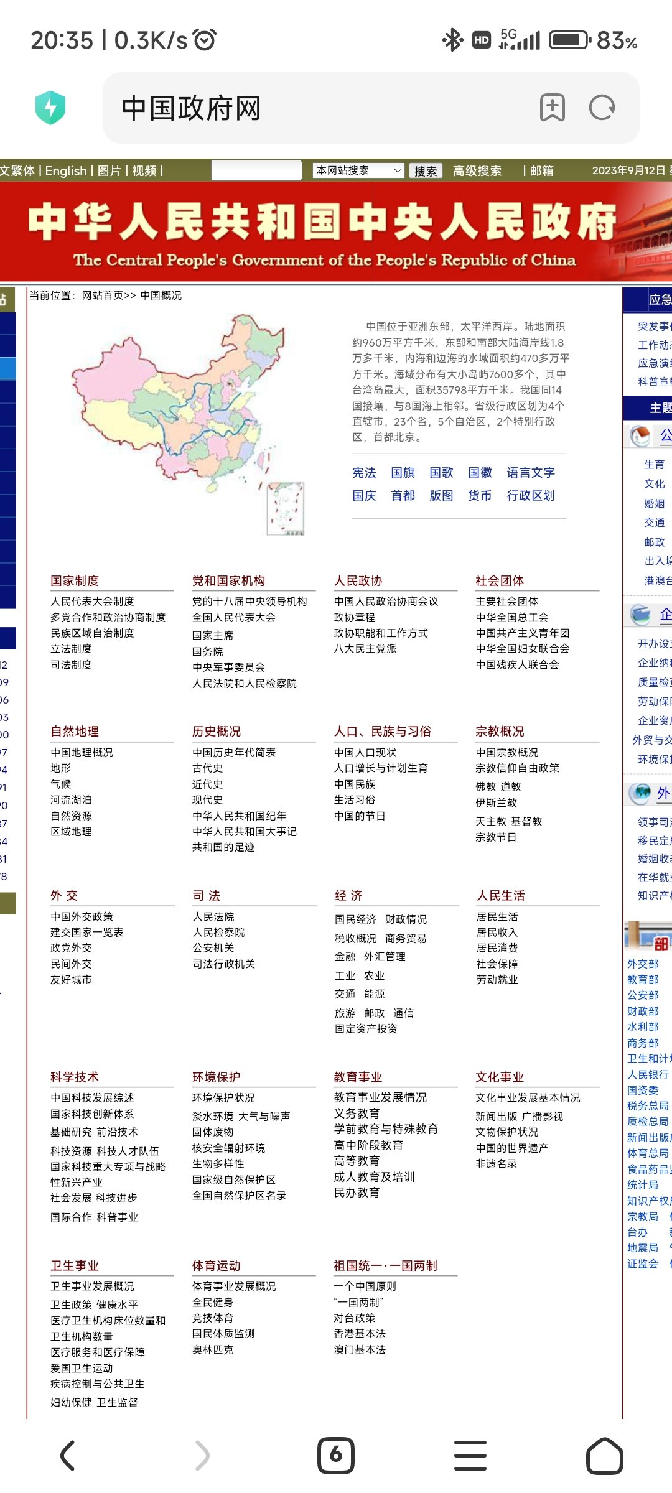This screenshot has height=1493, width=672.
Task: Open the 国家制度 section heading
Action: 75,581
